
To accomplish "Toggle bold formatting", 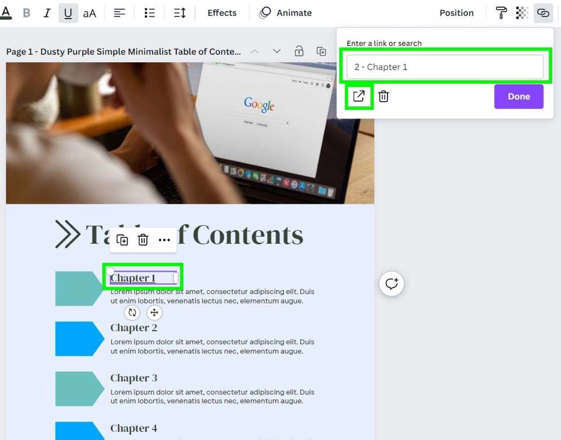I will click(x=26, y=13).
